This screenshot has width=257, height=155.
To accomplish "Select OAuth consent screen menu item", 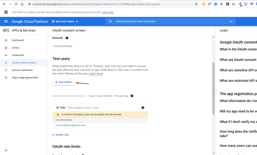I will pyautogui.click(x=24, y=63).
